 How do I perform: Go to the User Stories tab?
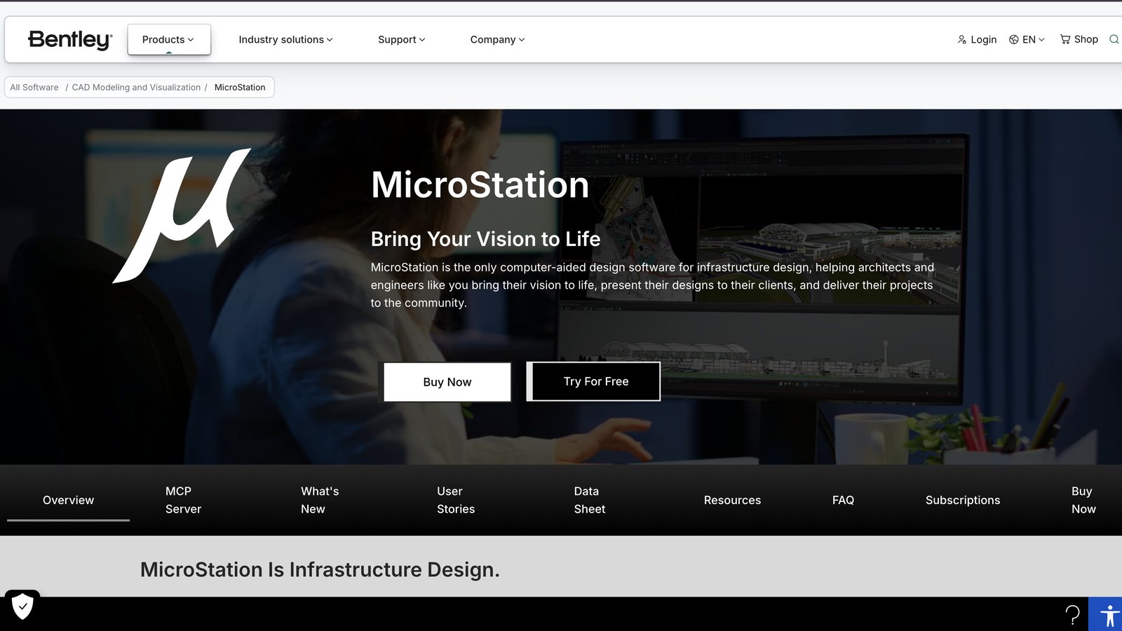[x=456, y=500]
